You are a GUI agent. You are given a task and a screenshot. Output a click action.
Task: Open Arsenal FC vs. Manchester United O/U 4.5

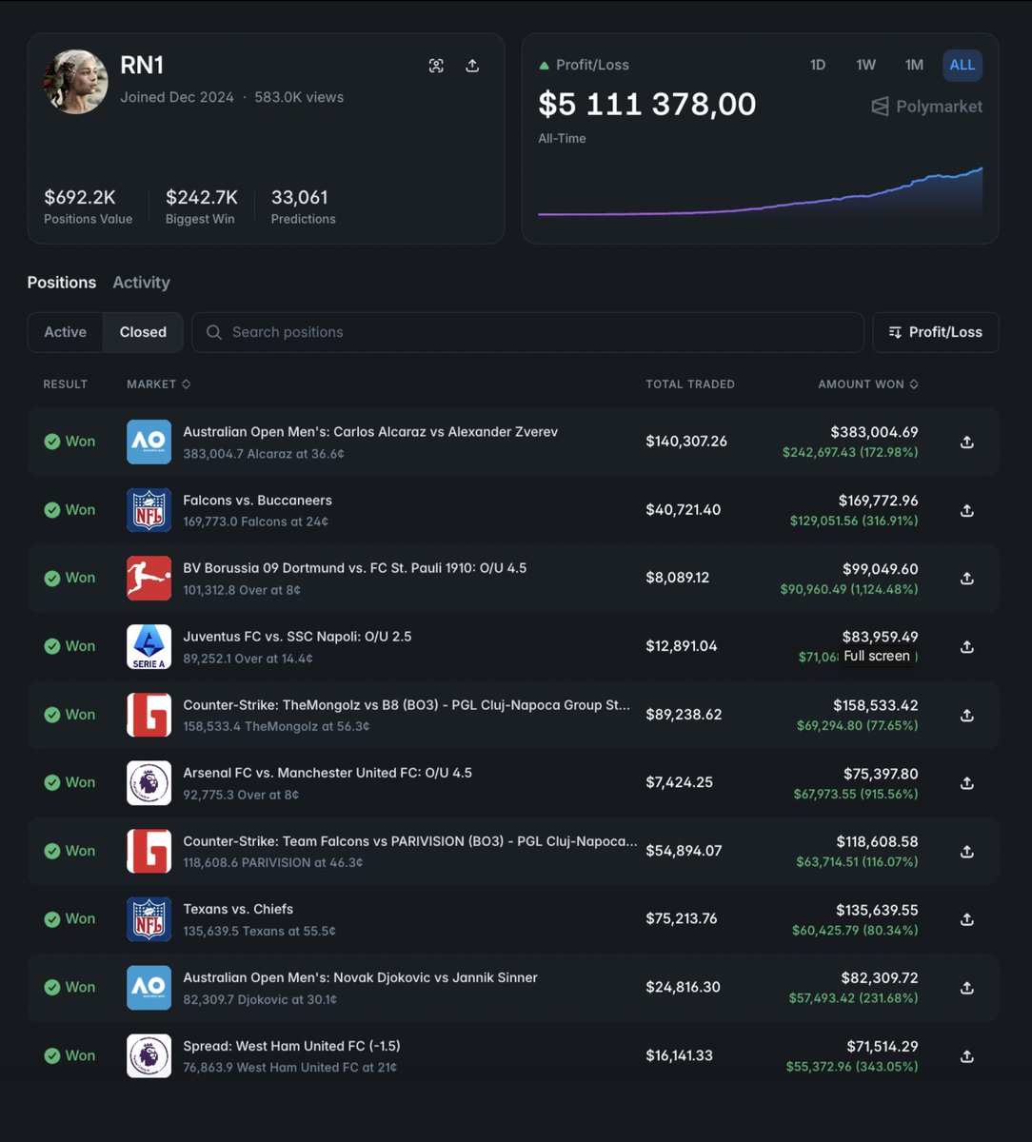click(x=327, y=773)
